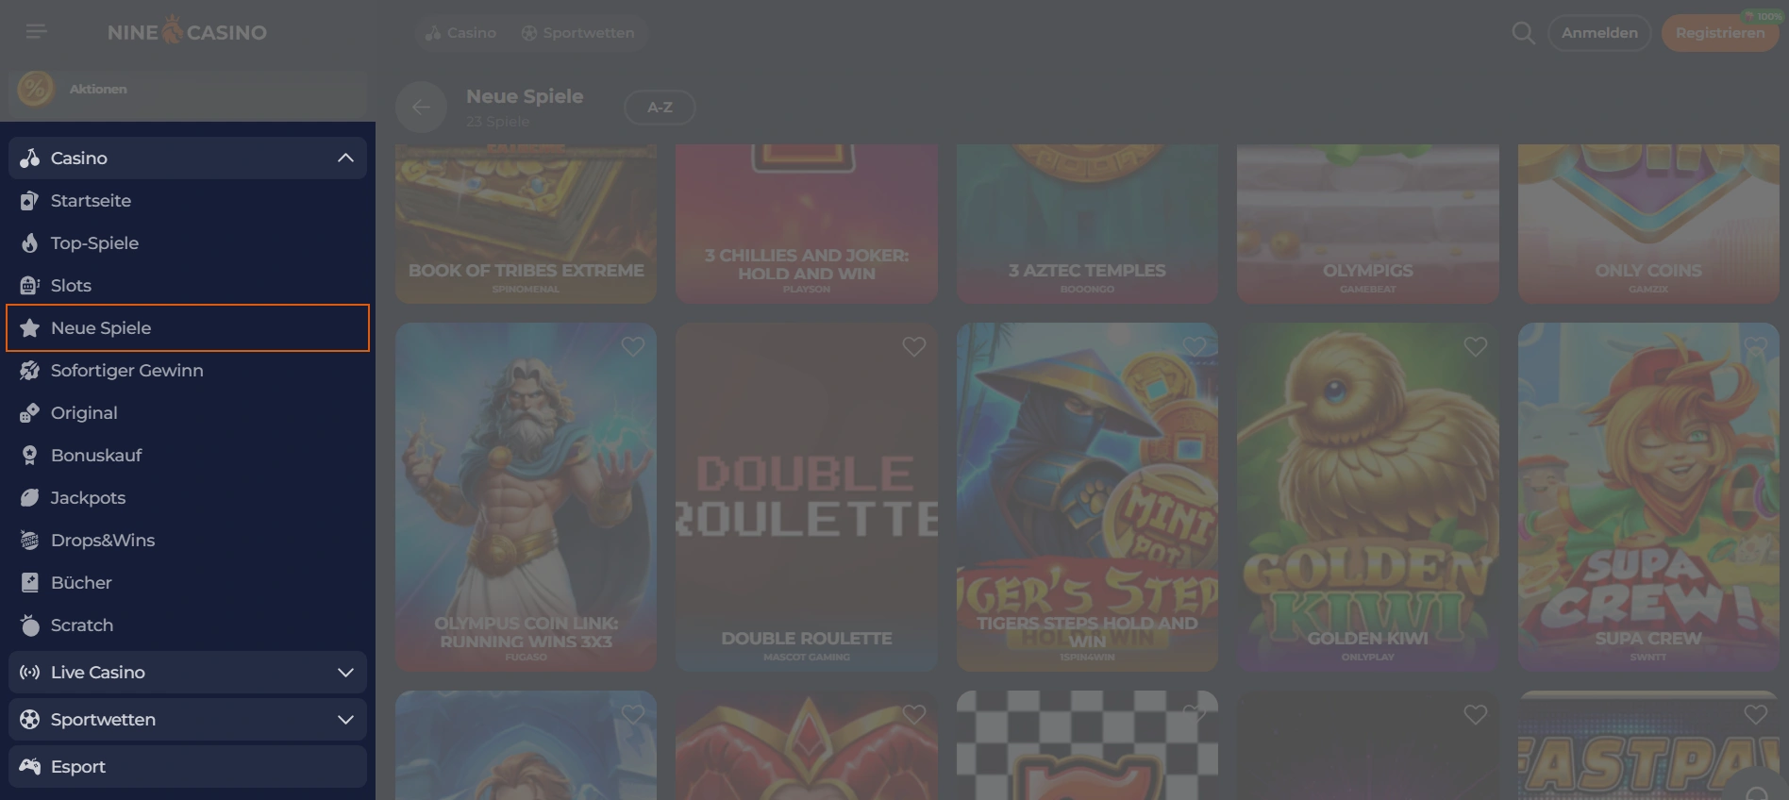Switch to the Sportwetten top tab

577,33
